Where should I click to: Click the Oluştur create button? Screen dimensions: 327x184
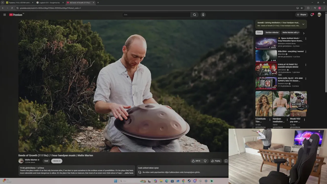[x=301, y=15]
